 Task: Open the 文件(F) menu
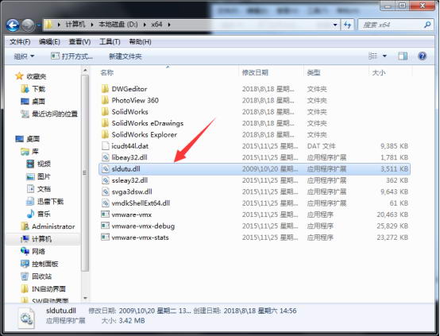pyautogui.click(x=20, y=42)
